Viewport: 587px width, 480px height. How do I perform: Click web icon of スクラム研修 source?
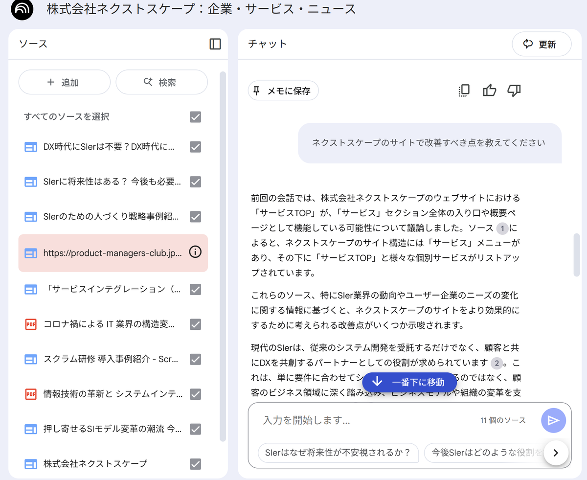(31, 359)
